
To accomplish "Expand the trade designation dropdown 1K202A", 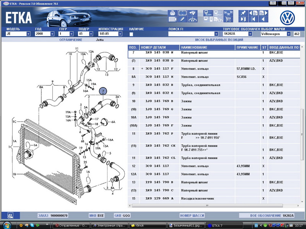I will [250, 34].
